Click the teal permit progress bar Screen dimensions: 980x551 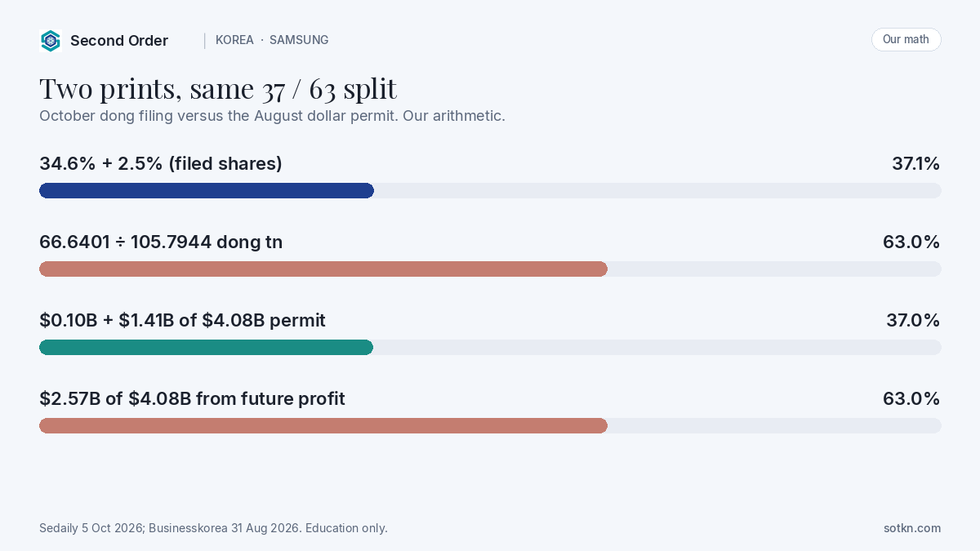[x=206, y=347]
